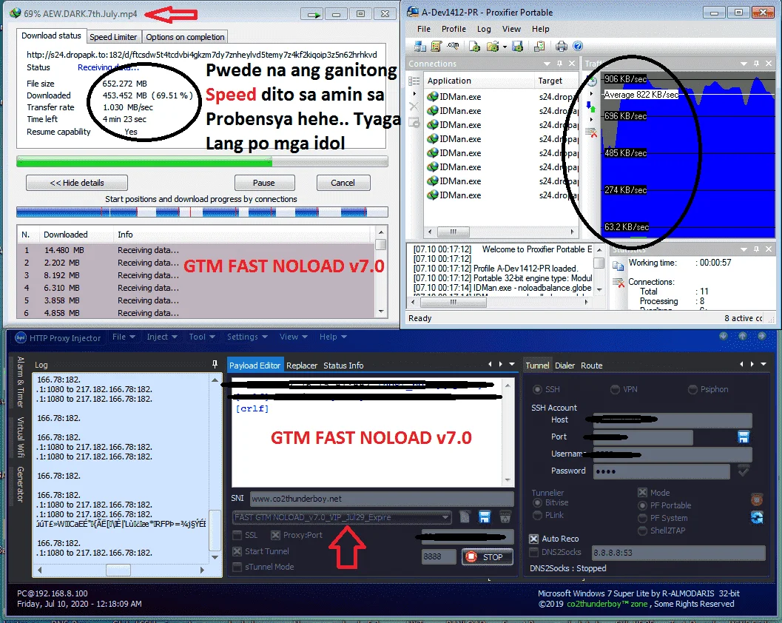Open the Route tab in tunnel panel
This screenshot has height=623, width=782.
(x=591, y=365)
